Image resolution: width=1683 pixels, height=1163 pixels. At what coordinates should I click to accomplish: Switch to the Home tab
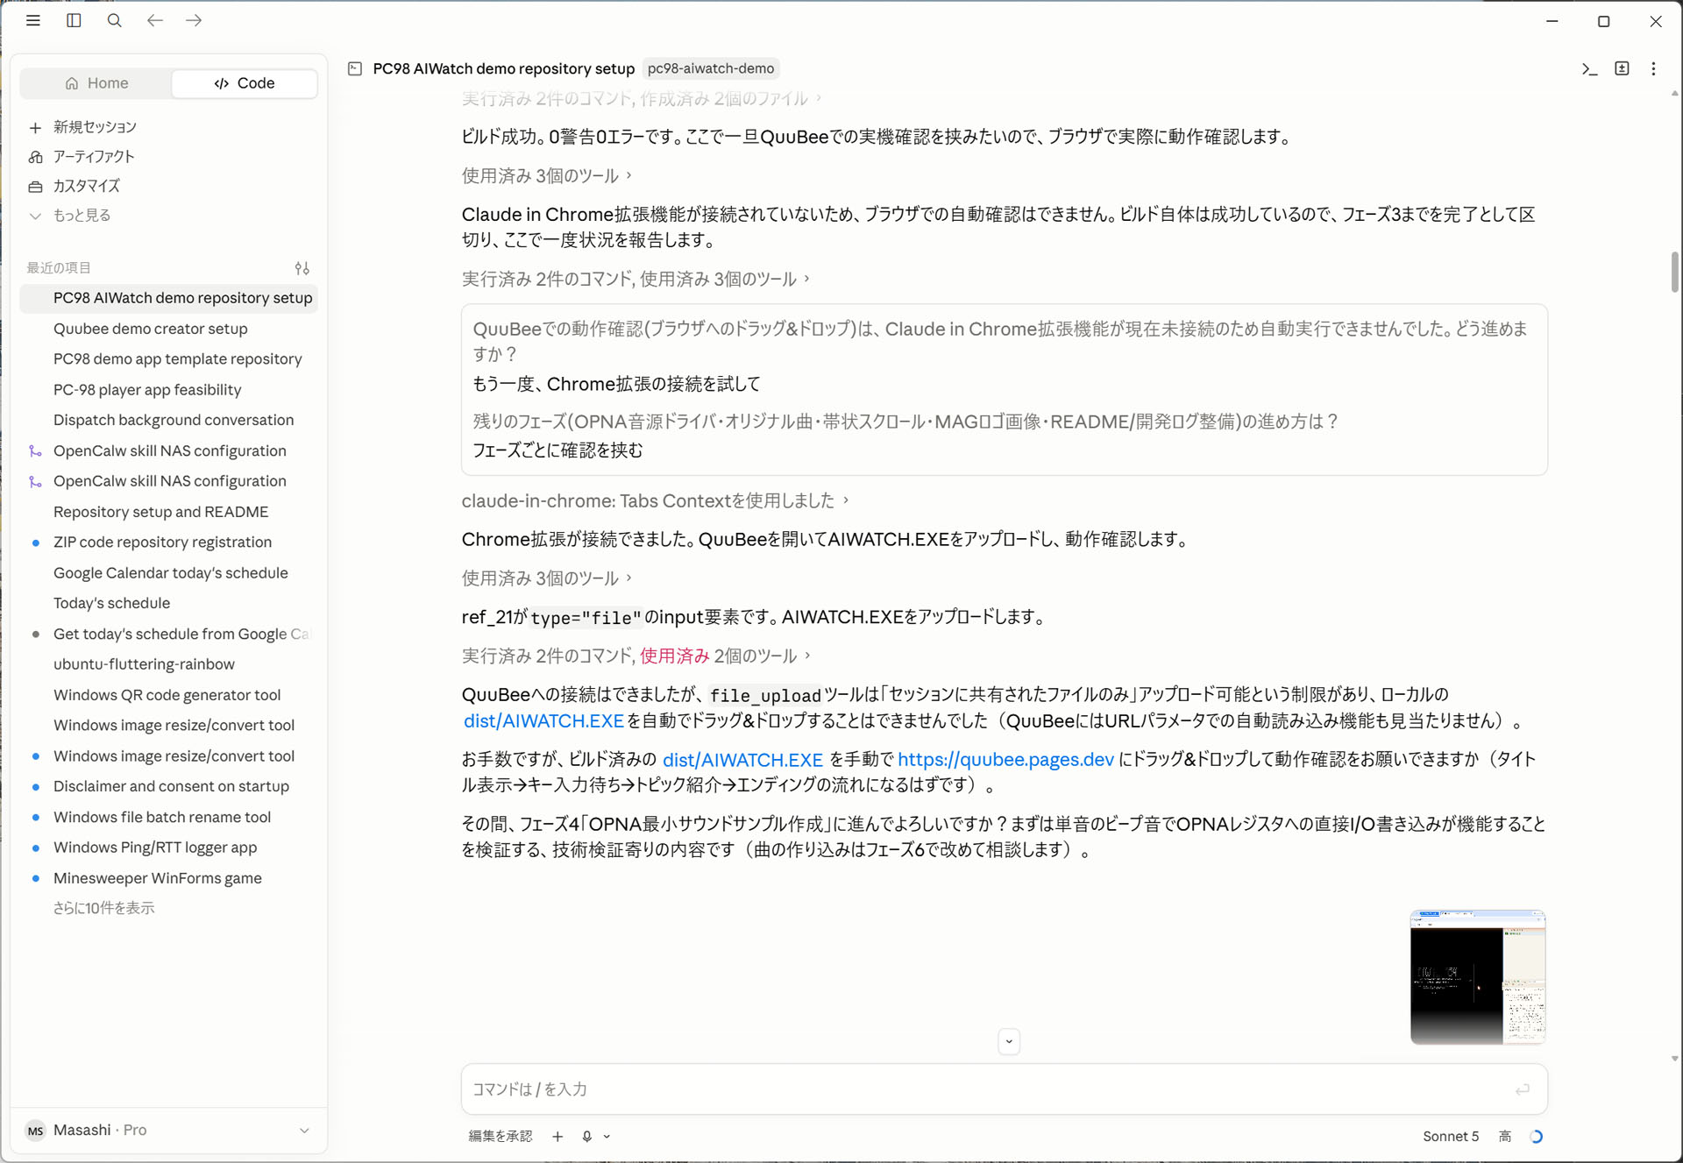(96, 83)
